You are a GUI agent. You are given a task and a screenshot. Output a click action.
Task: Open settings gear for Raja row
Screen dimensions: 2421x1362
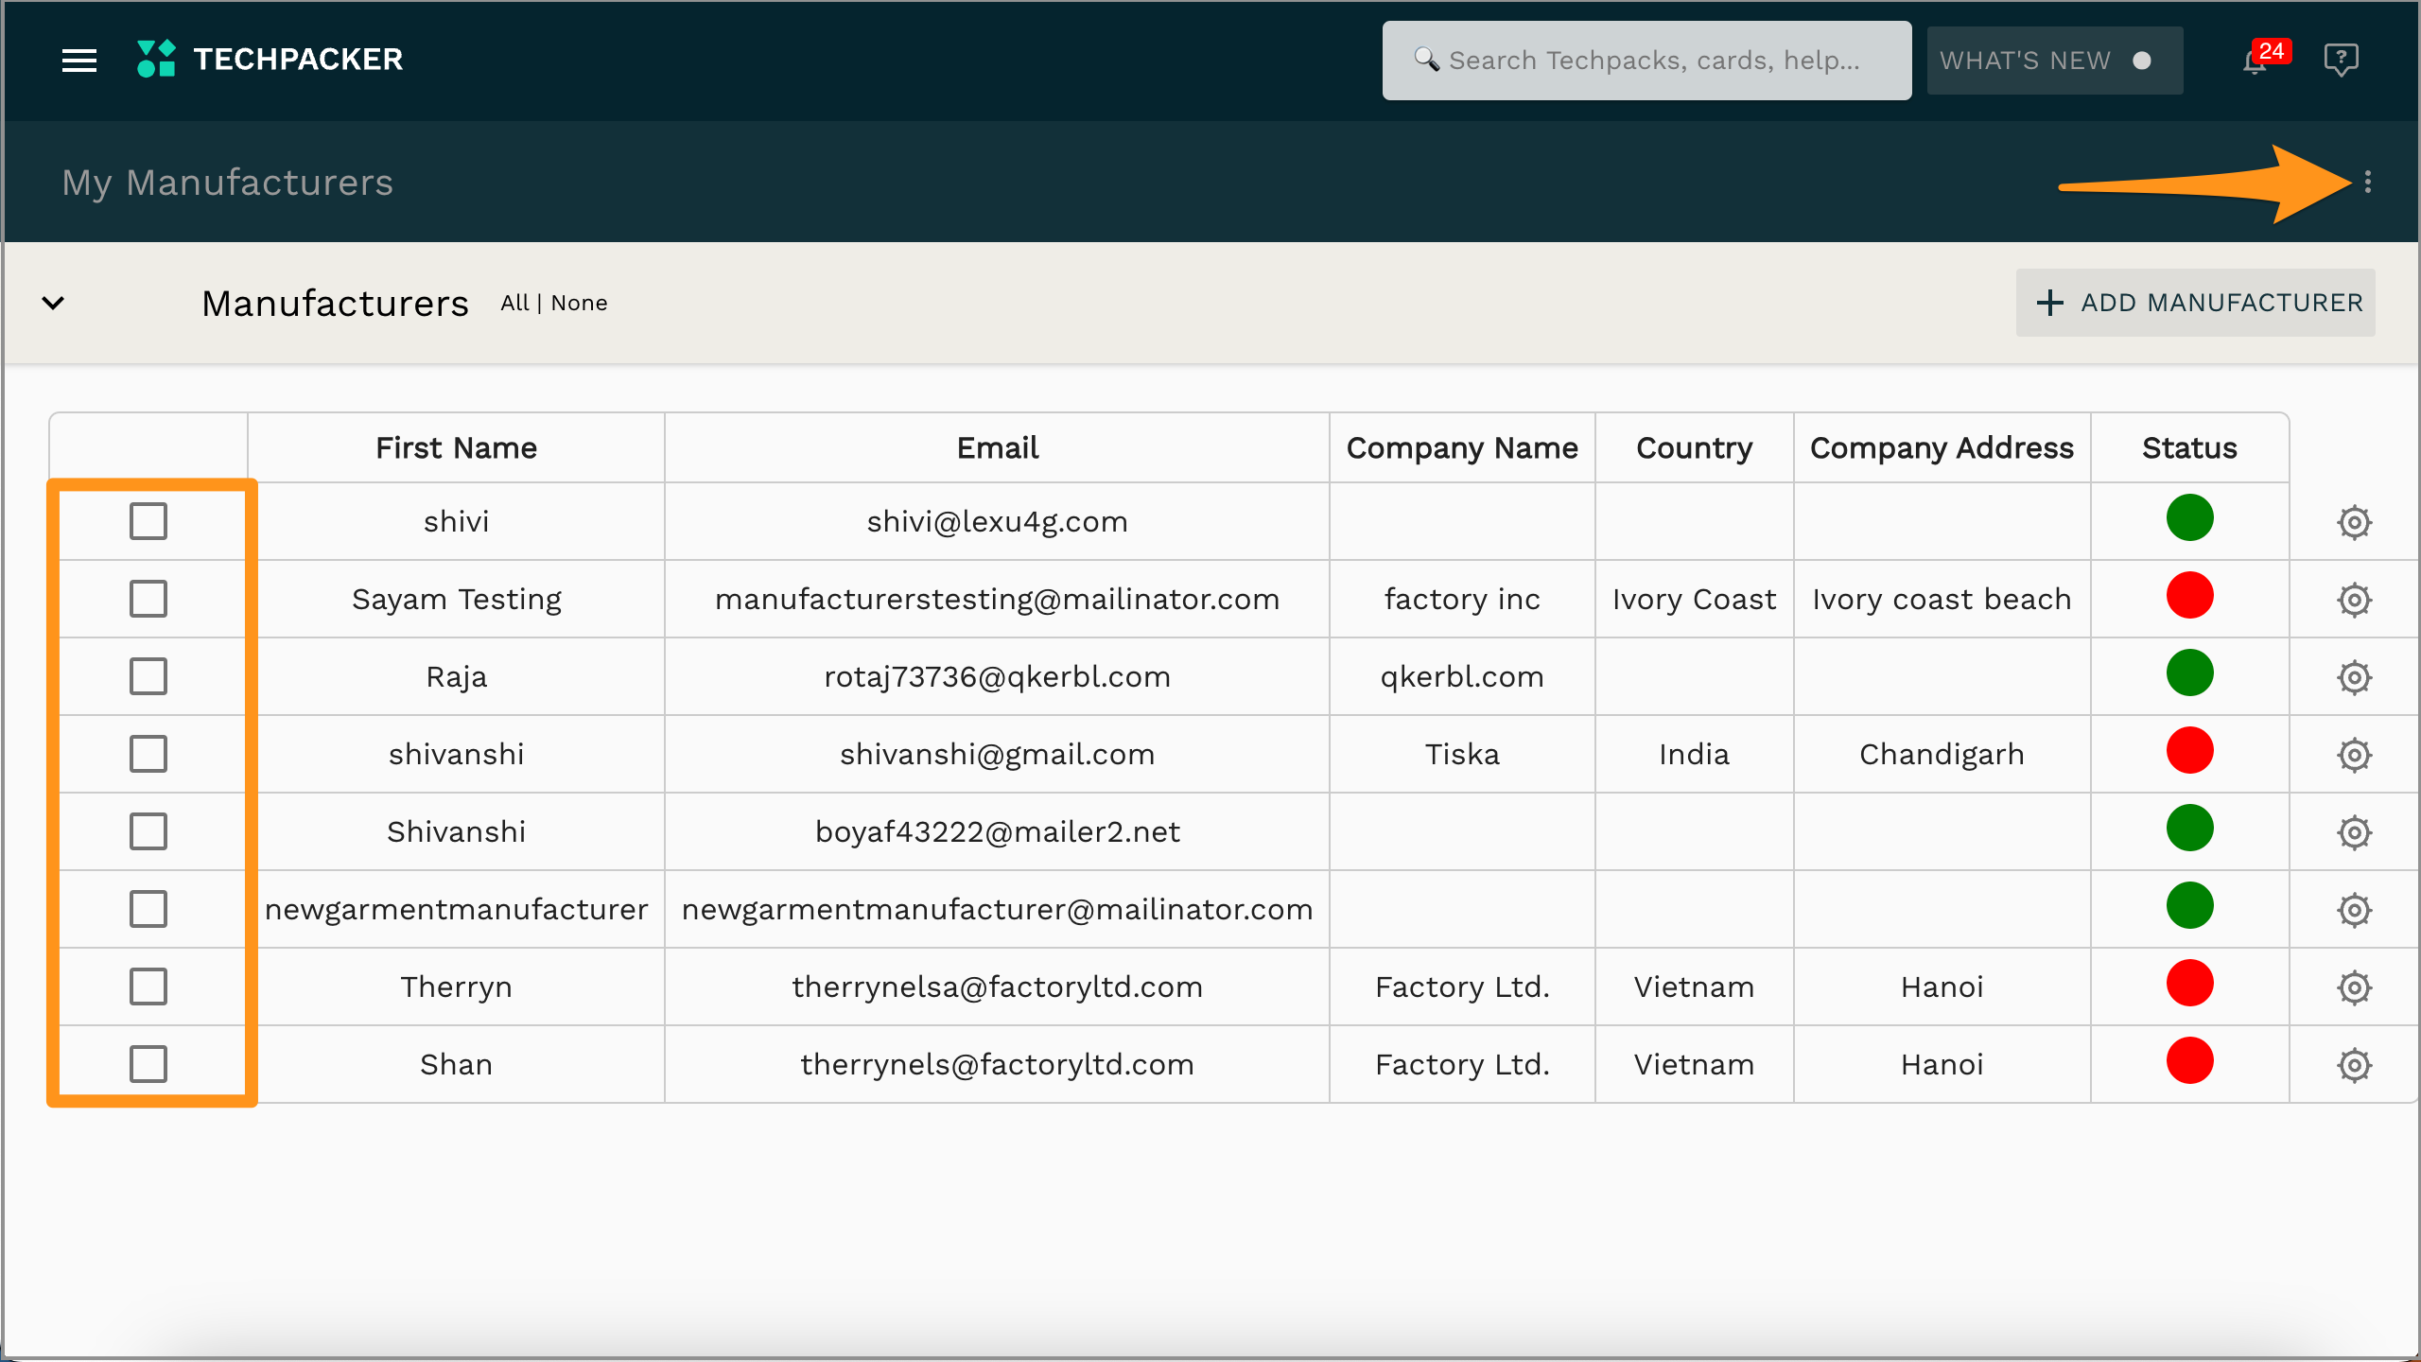click(x=2354, y=677)
